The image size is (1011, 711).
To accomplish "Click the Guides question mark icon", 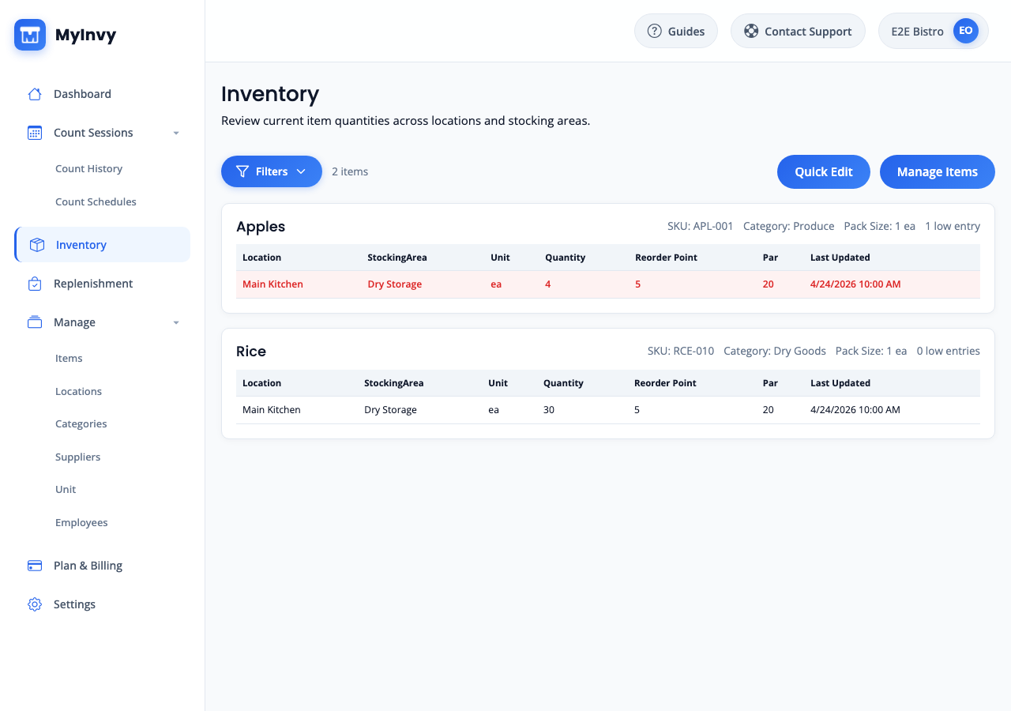I will tap(654, 31).
